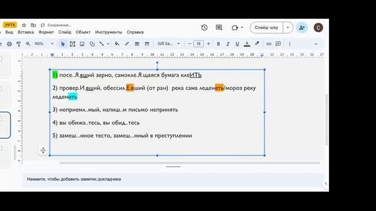Expand the line tool dropdown arrow
Viewport: 376px width, 211px height.
coord(108,44)
